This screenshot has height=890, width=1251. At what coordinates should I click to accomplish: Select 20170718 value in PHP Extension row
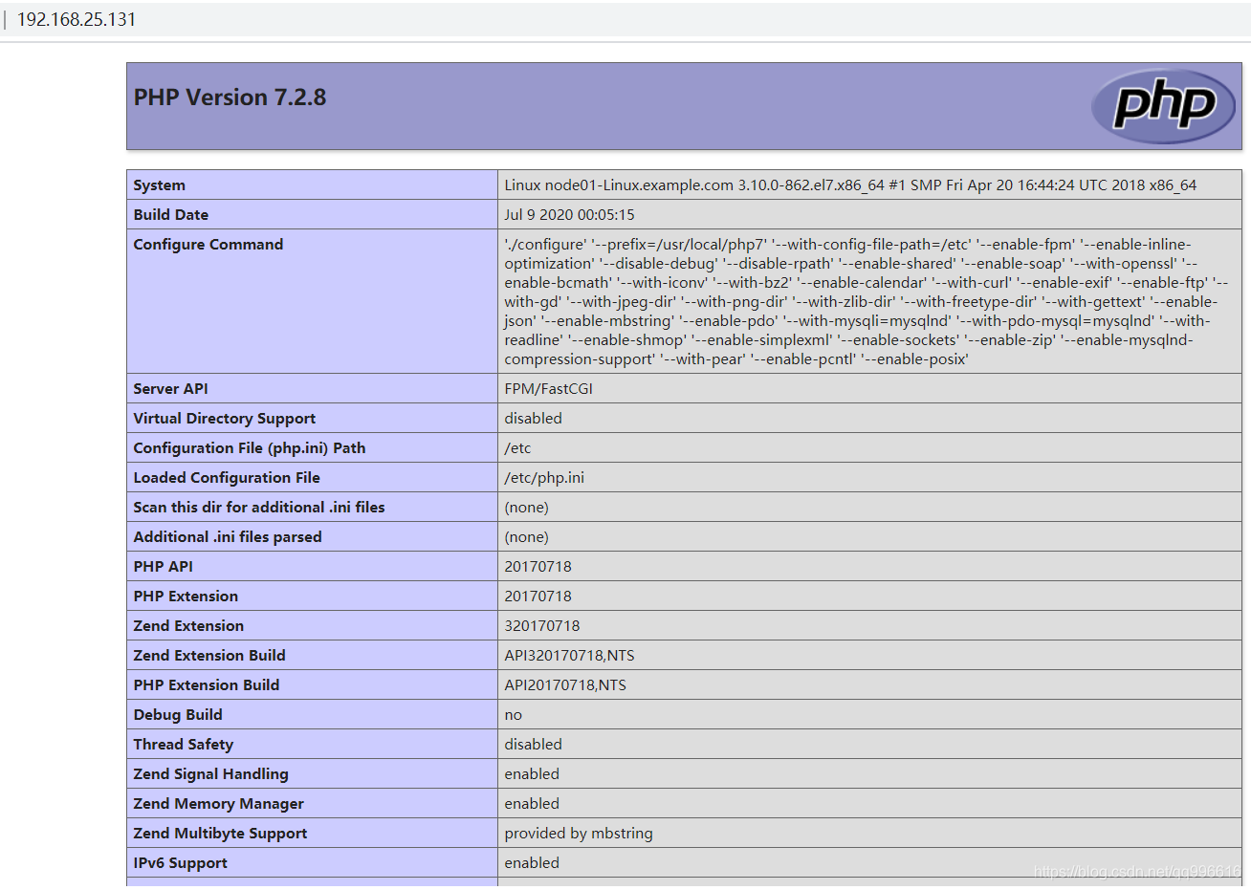pos(538,597)
